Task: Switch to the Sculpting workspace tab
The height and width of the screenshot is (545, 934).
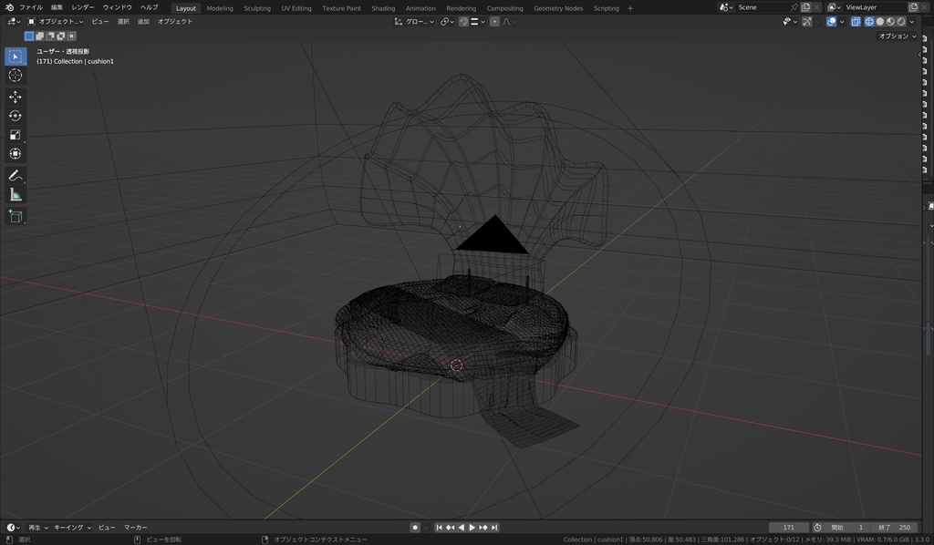Action: 257,8
